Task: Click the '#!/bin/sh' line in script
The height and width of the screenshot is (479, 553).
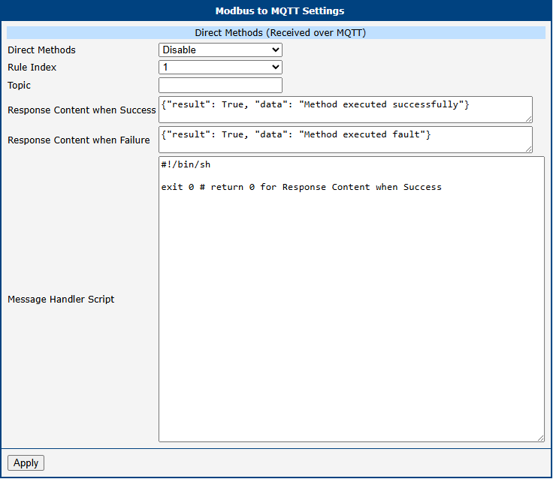Action: click(x=186, y=164)
